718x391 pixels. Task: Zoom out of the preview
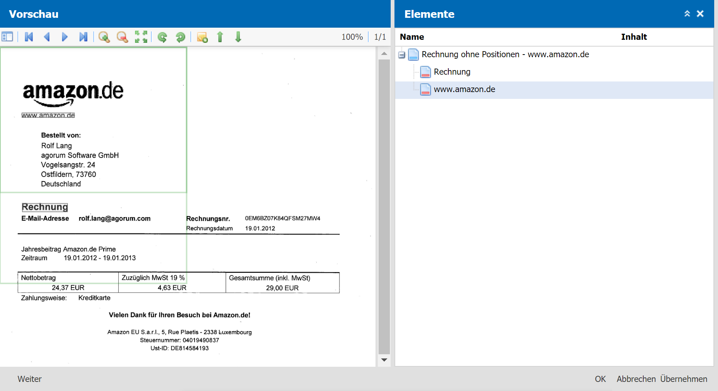[x=122, y=37]
